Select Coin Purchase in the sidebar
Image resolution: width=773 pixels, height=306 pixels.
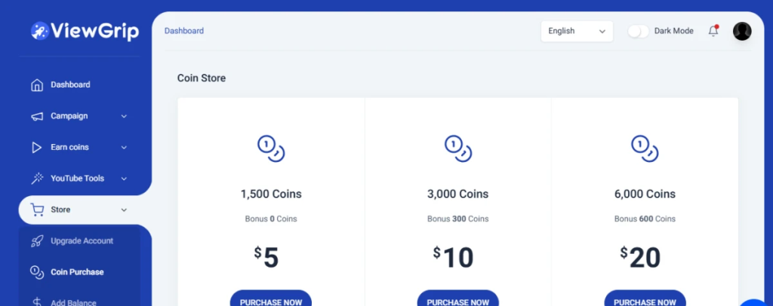pos(77,272)
